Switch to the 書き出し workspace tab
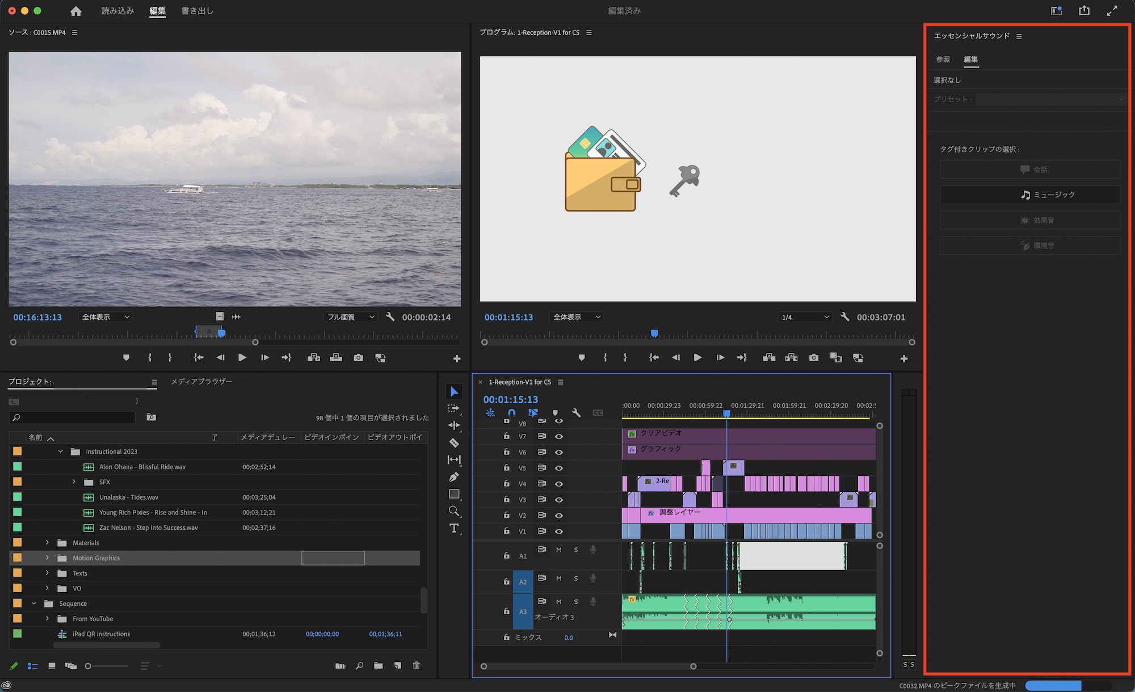Viewport: 1135px width, 692px height. pos(197,11)
